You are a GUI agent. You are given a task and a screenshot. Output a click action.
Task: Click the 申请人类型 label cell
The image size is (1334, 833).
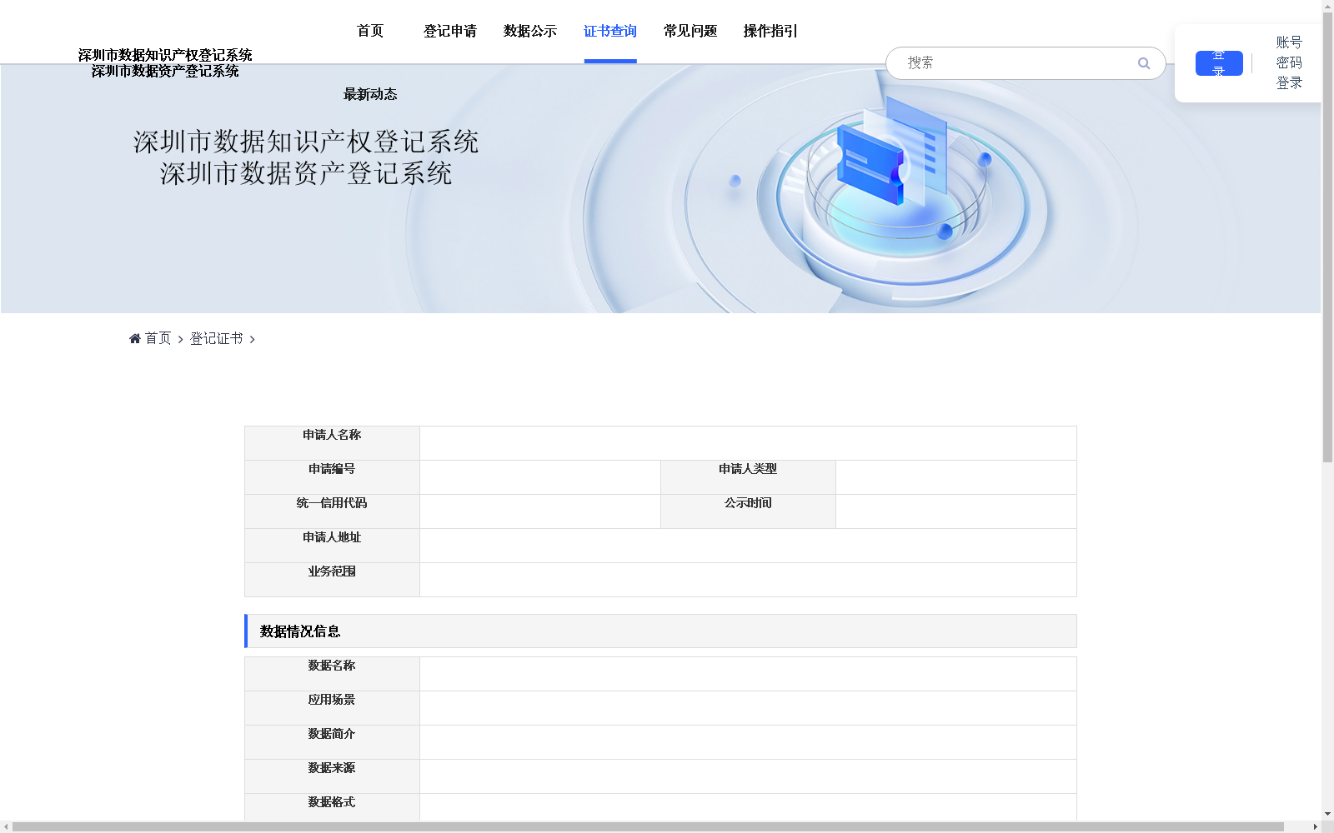pos(748,477)
